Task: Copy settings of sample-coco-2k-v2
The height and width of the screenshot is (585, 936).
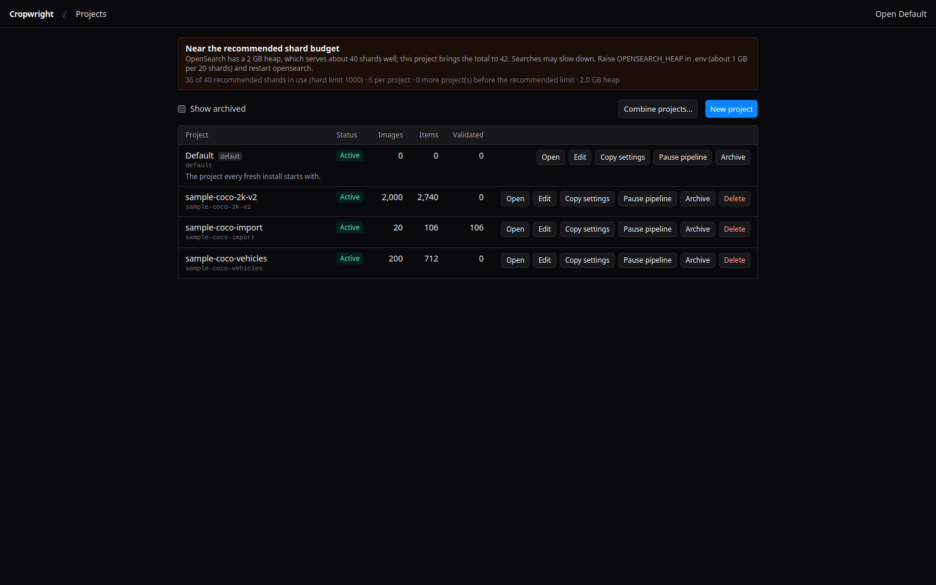Action: tap(587, 199)
